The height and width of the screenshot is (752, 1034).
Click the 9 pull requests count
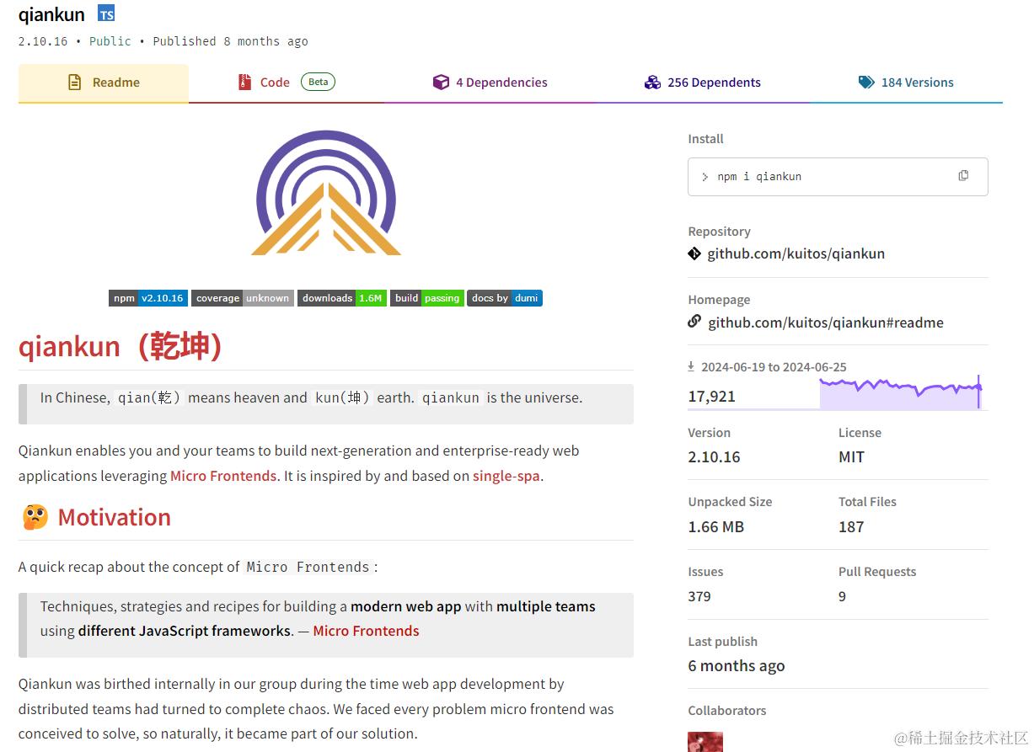point(842,596)
